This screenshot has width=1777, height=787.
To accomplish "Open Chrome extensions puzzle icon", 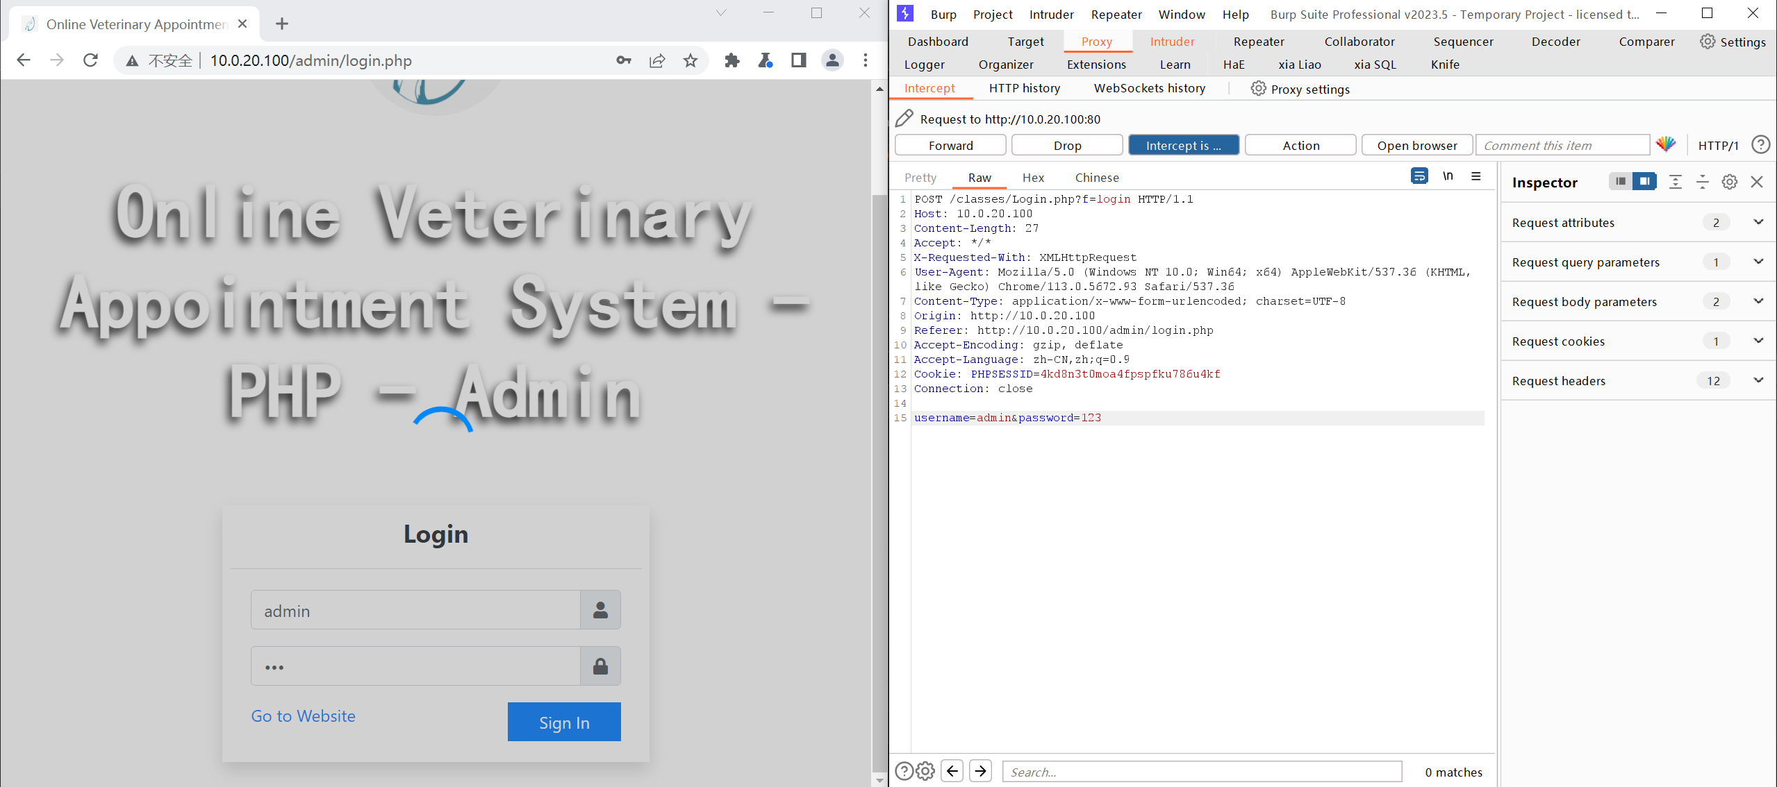I will coord(732,60).
